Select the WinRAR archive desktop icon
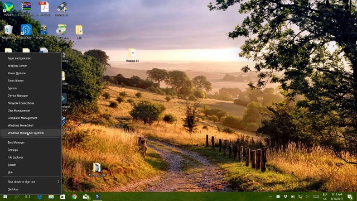 pos(26,9)
